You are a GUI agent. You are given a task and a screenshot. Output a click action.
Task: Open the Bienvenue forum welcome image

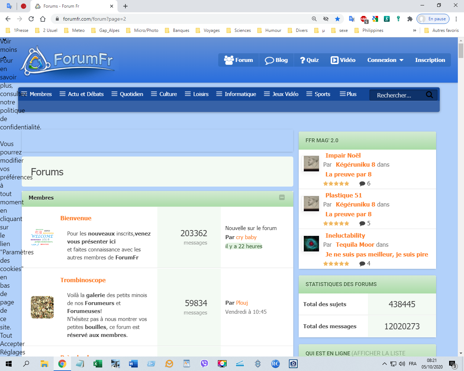[x=42, y=237]
